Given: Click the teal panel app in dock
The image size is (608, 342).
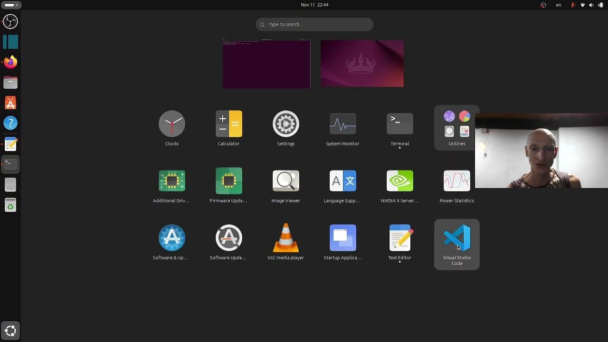Looking at the screenshot, I should pyautogui.click(x=10, y=42).
